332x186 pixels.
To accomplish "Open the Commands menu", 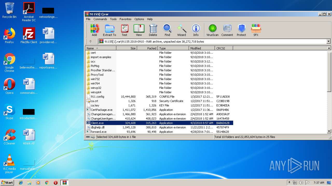I will (100, 19).
